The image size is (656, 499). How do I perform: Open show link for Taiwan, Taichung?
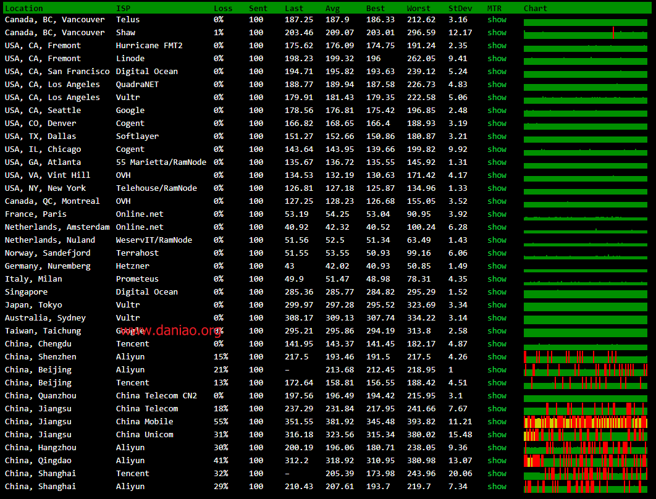497,331
